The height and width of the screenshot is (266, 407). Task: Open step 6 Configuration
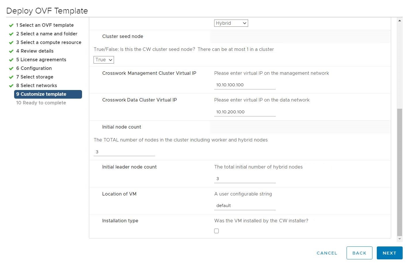pos(34,68)
